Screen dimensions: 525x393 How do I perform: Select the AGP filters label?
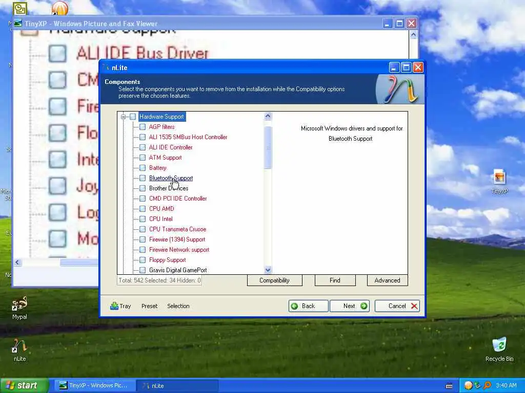(161, 127)
